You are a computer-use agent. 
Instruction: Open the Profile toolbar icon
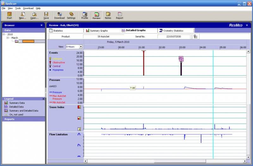[85, 15]
